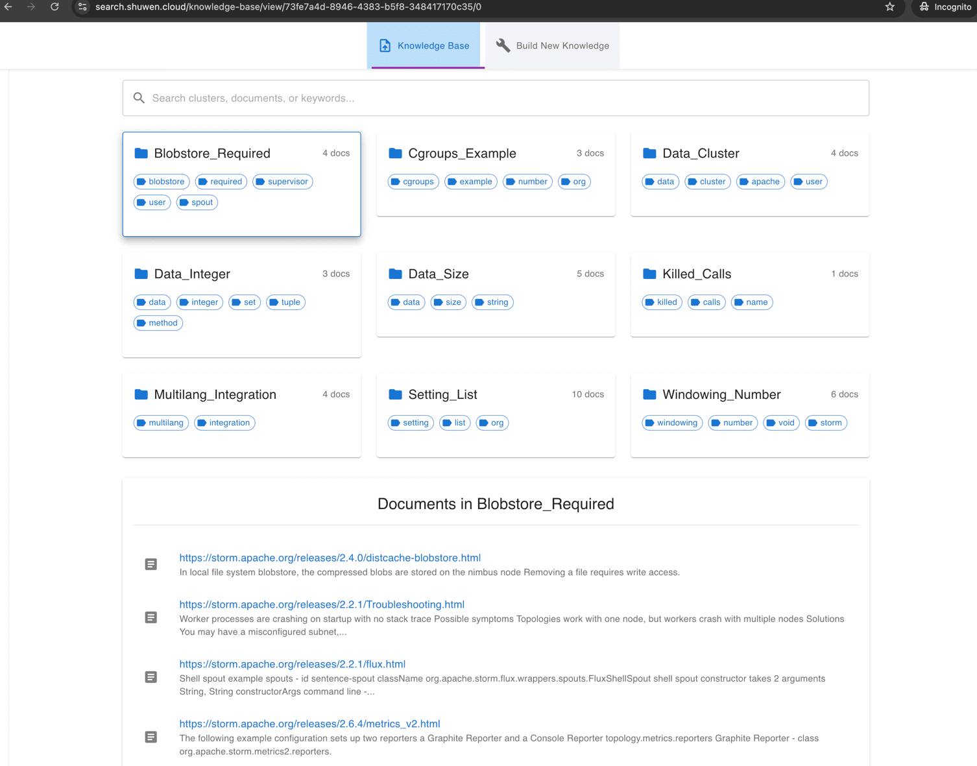Open the Windowing_Number cluster card

[x=749, y=414]
